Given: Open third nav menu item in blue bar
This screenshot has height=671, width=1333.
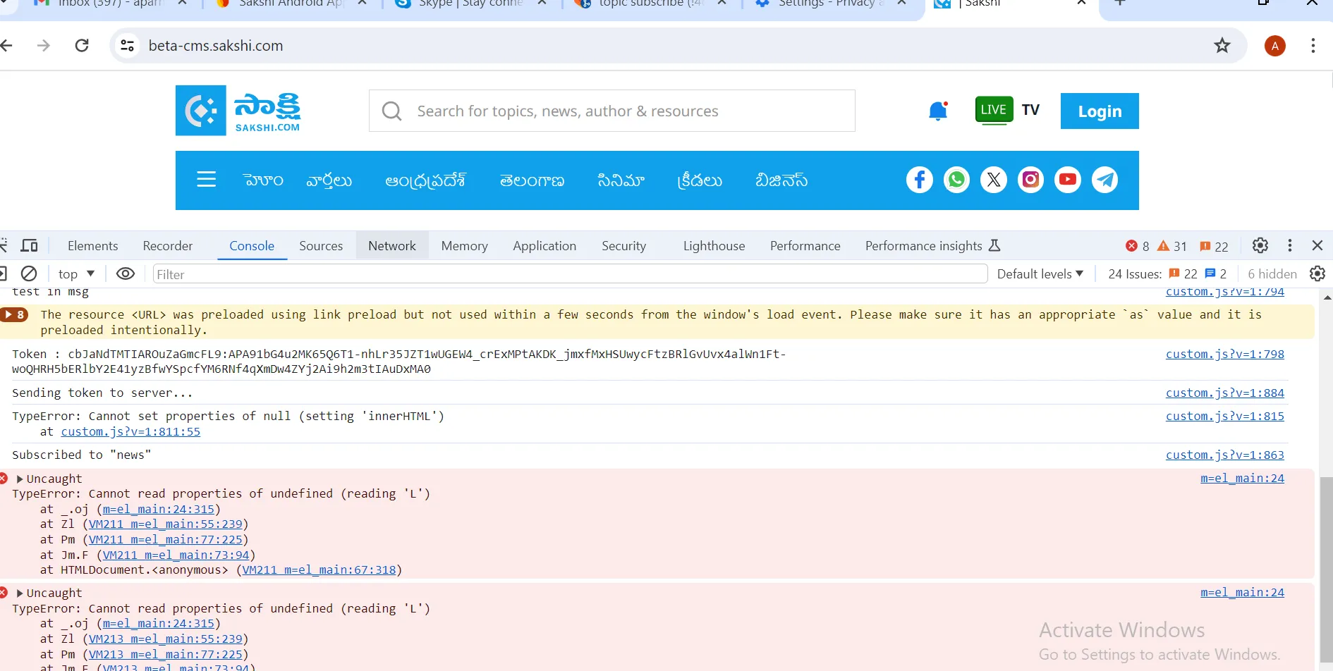Looking at the screenshot, I should click(425, 180).
